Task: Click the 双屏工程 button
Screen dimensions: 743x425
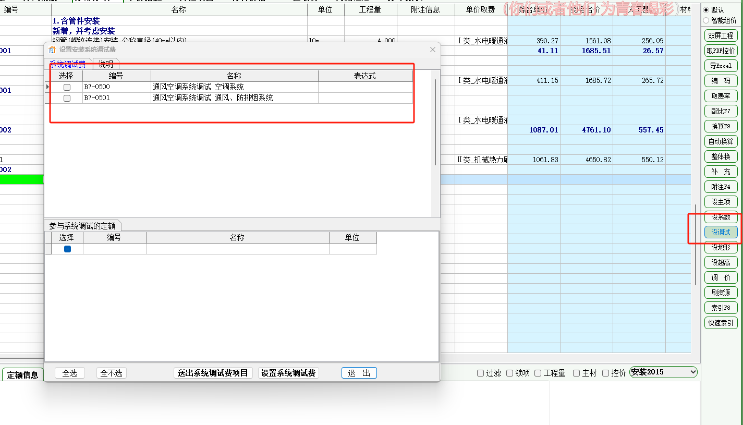Action: 721,35
